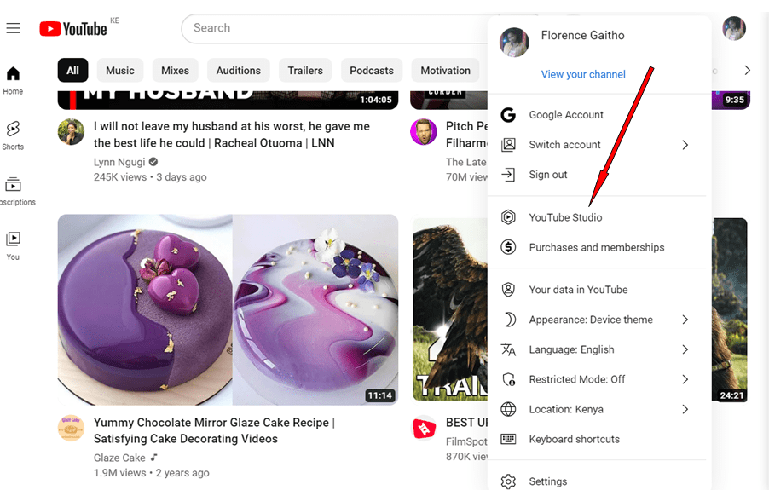Click the Lynn Ngugi channel avatar
The height and width of the screenshot is (490, 769).
click(x=71, y=132)
